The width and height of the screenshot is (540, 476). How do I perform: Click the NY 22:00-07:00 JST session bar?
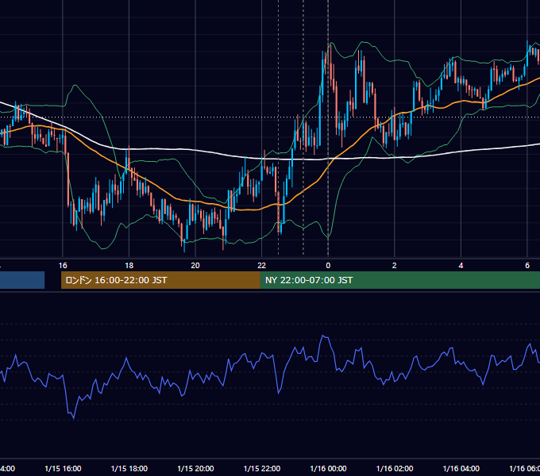[x=399, y=280]
